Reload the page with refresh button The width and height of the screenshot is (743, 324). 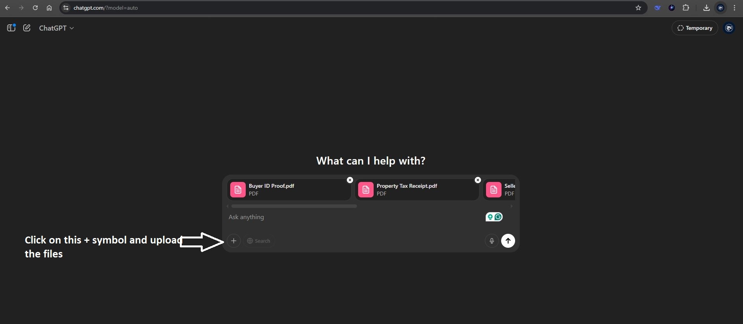35,8
